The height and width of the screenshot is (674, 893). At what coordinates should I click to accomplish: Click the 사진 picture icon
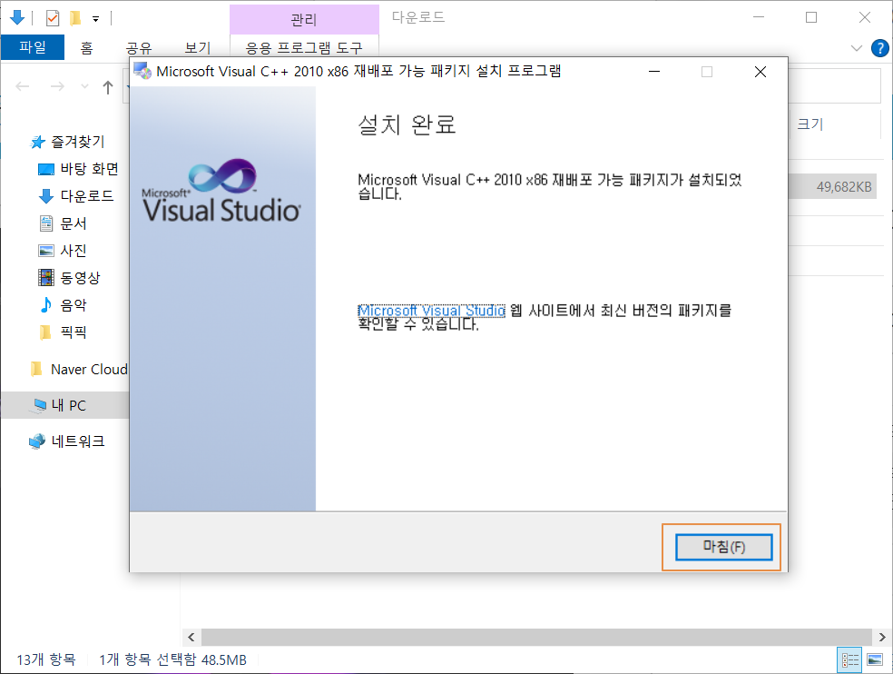(x=46, y=251)
